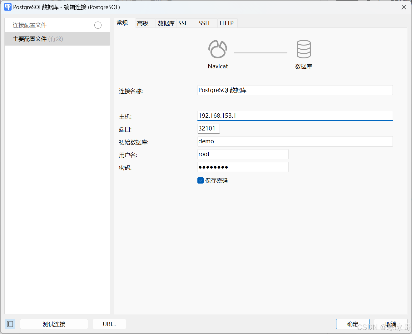Click the 连接名称: label
Screen dimensions: 412x334
pyautogui.click(x=131, y=91)
